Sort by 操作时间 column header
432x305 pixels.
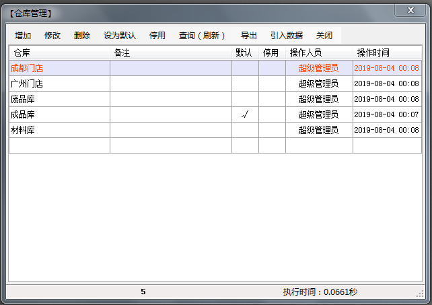[387, 53]
